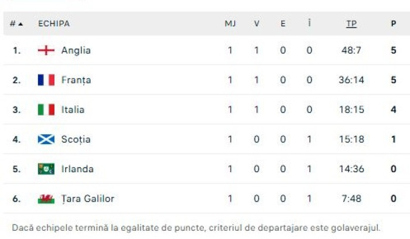Open the Franța team link
410x239 pixels.
point(76,80)
